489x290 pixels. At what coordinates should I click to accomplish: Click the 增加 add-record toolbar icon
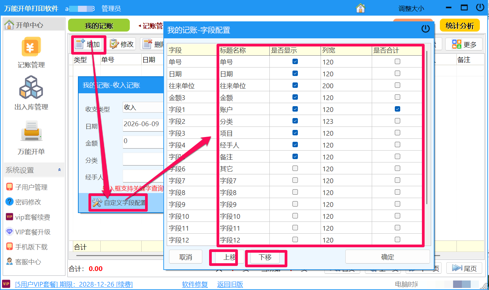pos(80,44)
